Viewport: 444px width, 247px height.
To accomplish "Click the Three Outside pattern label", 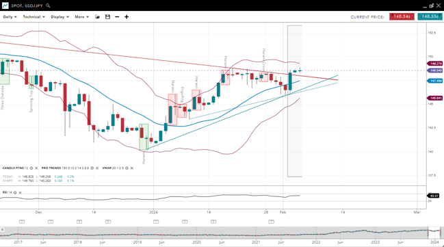I will (x=2, y=98).
